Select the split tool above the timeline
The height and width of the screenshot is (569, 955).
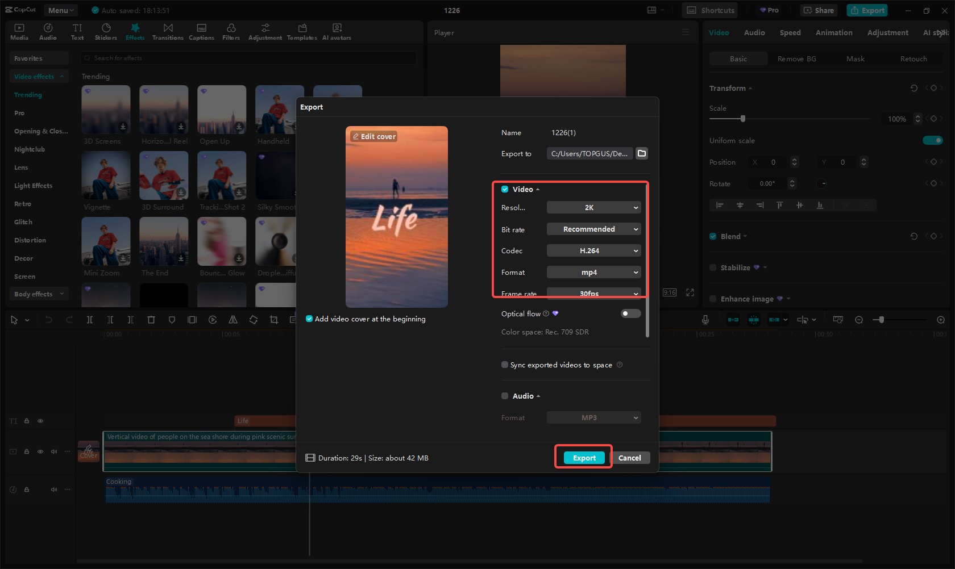tap(90, 319)
